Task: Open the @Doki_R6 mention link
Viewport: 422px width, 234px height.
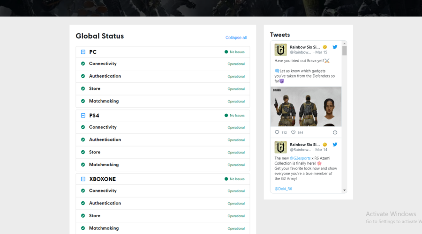Action: pos(283,189)
